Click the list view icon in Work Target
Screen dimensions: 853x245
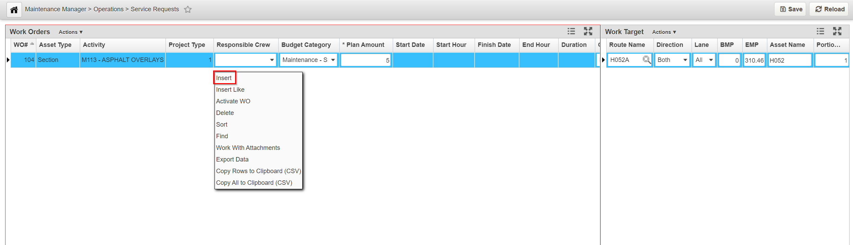820,31
